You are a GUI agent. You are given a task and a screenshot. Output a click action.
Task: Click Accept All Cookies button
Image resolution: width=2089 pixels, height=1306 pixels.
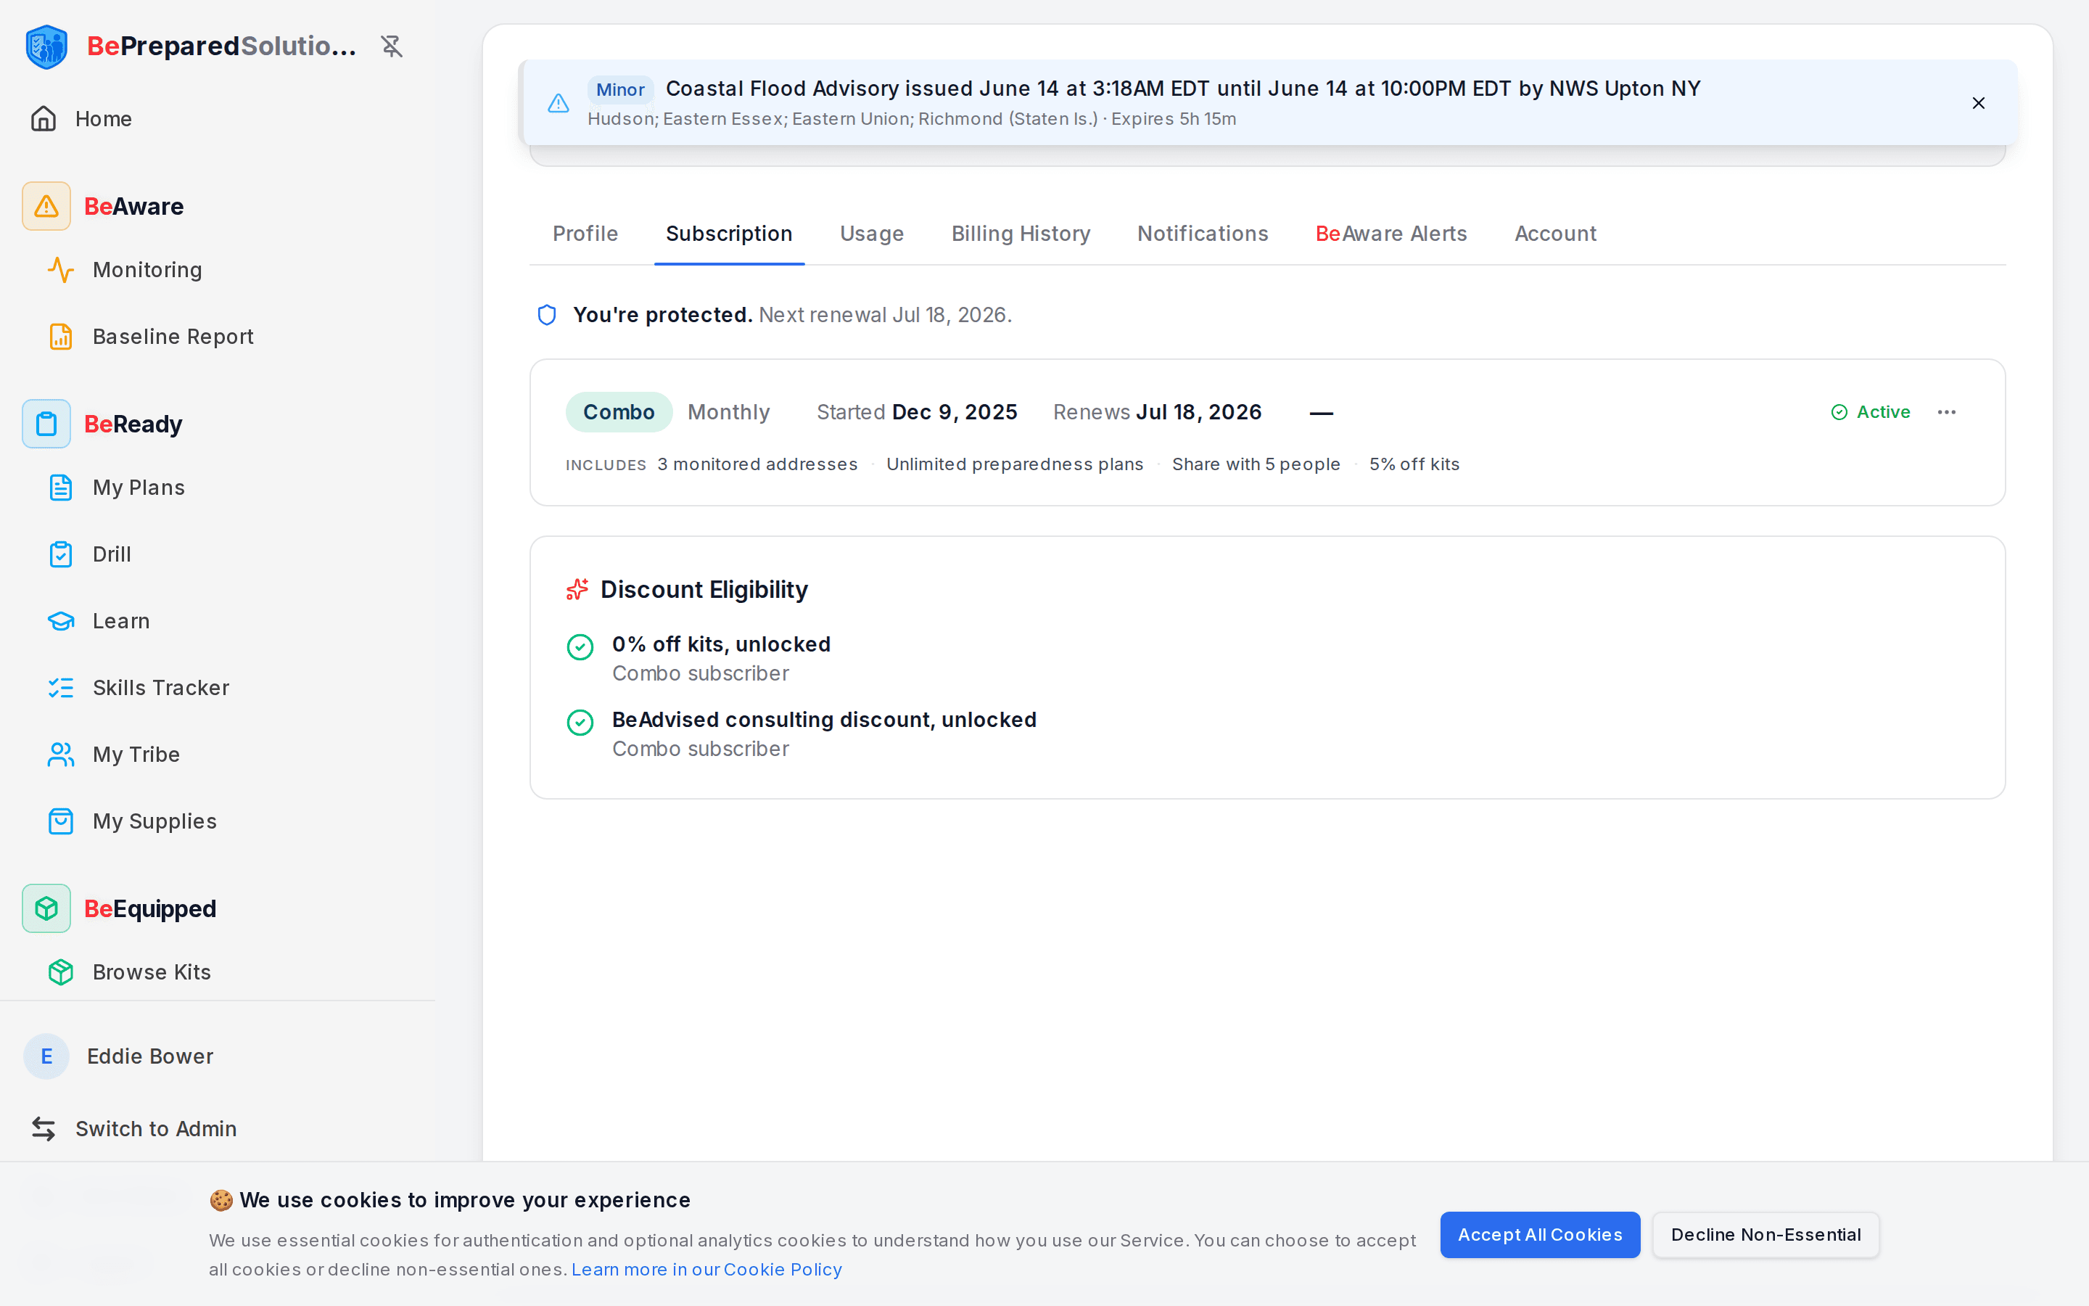point(1540,1235)
